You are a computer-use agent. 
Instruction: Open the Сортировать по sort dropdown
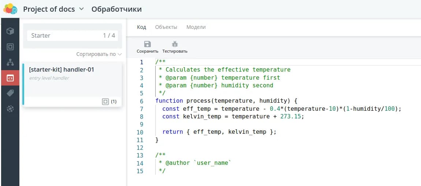[x=99, y=54]
